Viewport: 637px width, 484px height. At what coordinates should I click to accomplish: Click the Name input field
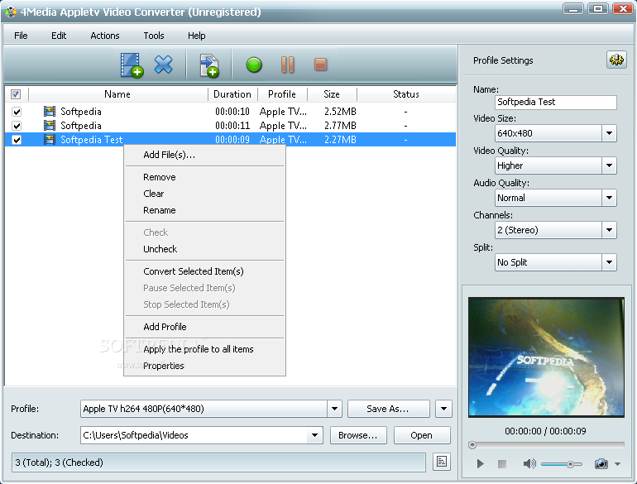[556, 102]
